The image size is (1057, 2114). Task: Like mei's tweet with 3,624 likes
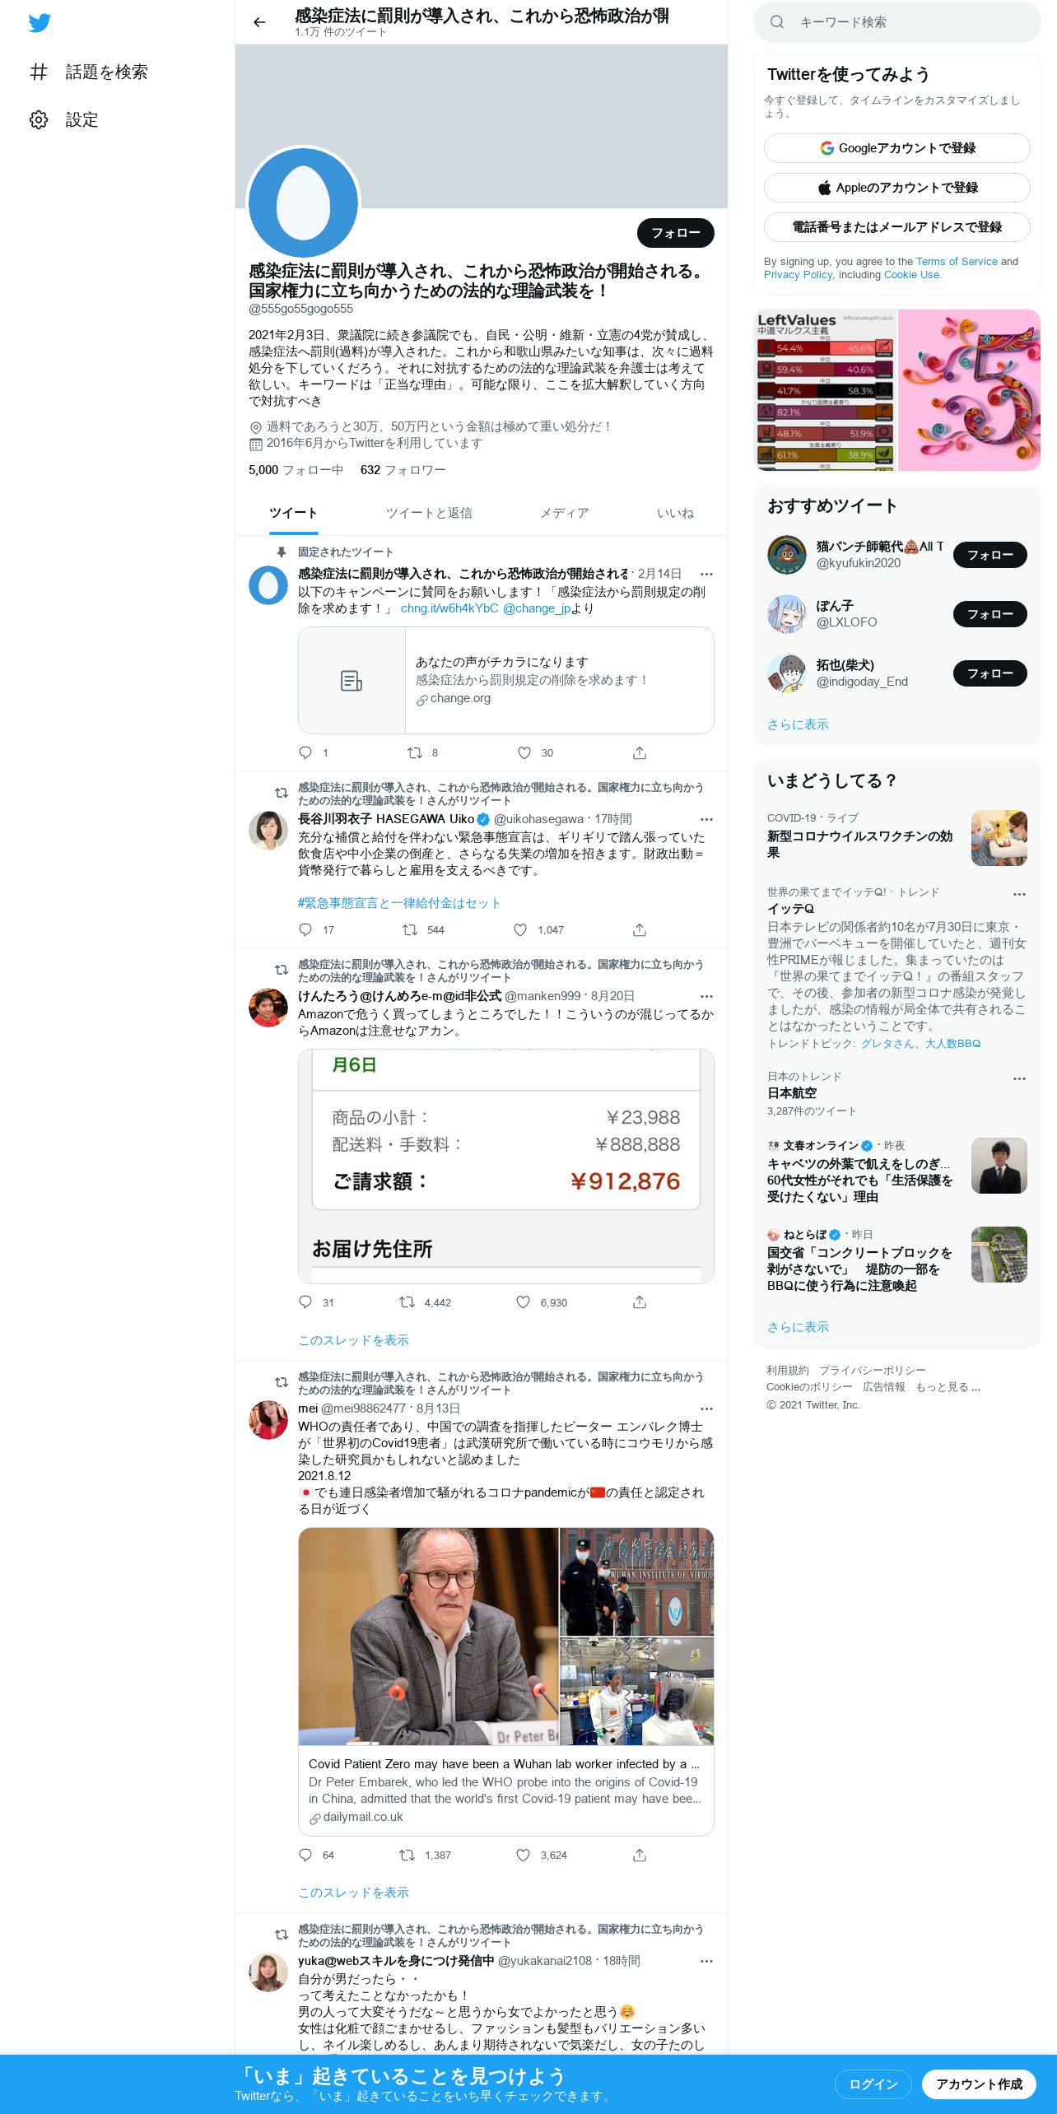coord(523,1855)
